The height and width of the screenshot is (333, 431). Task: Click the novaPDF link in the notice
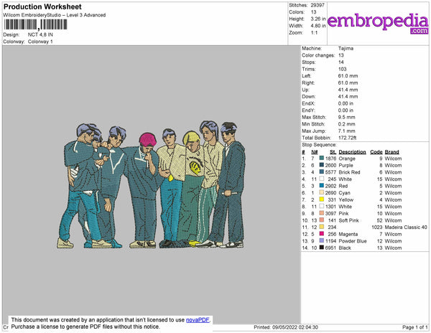point(198,320)
